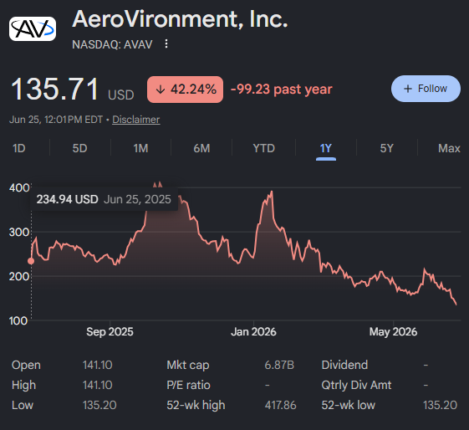Switch chart to 5D range
This screenshot has height=430, width=469.
79,148
